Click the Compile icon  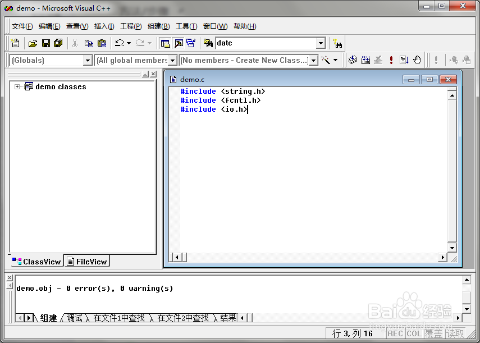353,60
